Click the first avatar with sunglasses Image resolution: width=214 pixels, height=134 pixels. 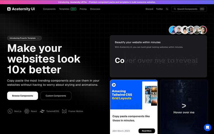point(173,30)
